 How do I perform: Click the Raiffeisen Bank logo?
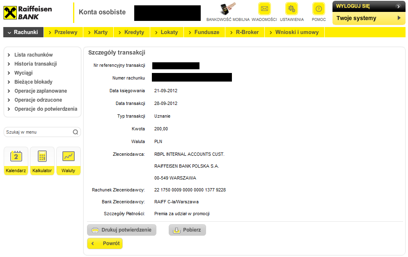click(x=28, y=13)
